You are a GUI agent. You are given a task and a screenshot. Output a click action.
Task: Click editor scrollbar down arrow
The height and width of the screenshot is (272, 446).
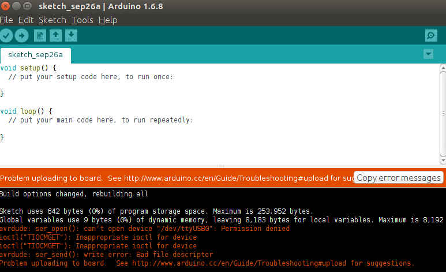[443, 161]
